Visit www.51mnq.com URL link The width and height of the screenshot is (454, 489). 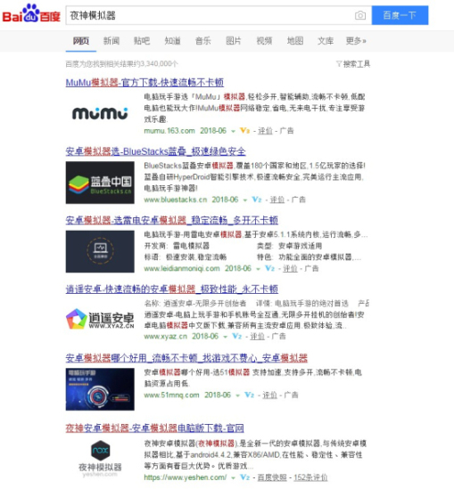[x=171, y=395]
